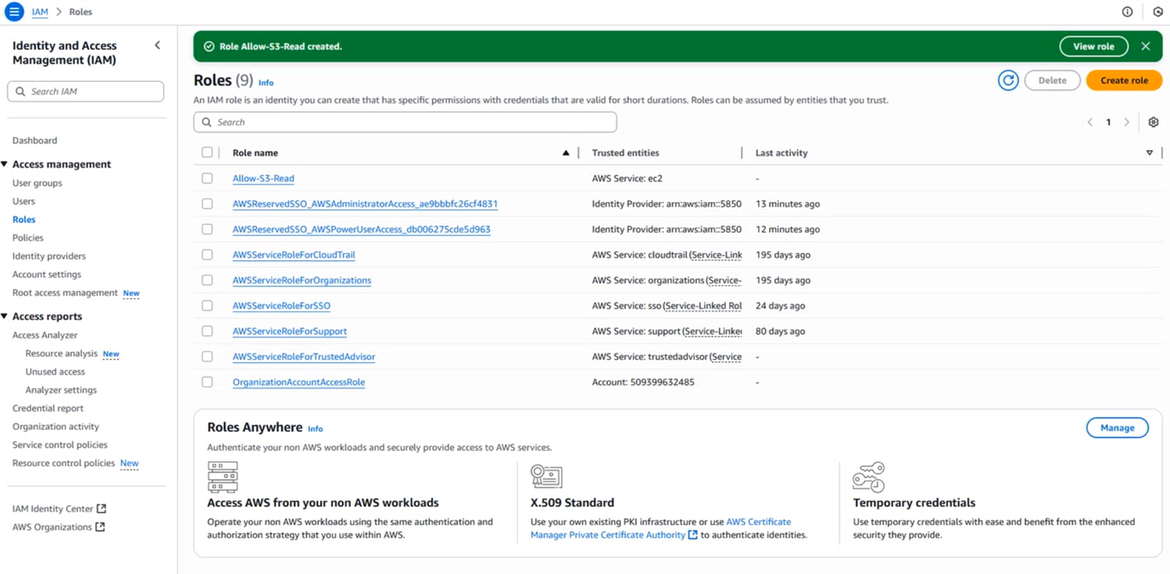Open Service control policies
Screen dimensions: 1170x574
pos(60,445)
